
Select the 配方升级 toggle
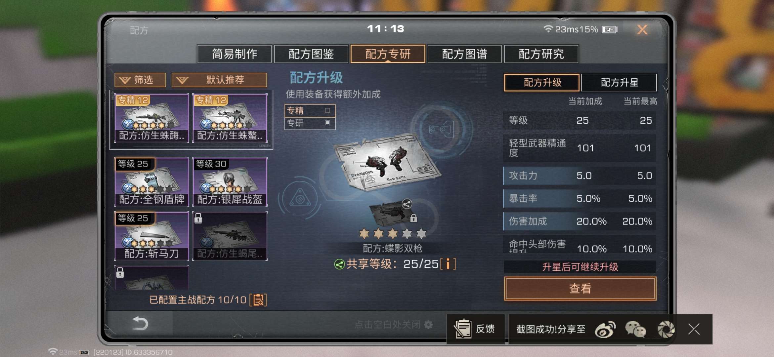(542, 82)
